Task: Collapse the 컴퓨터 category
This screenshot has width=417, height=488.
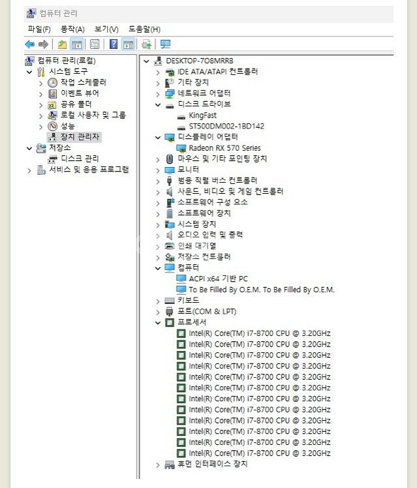Action: click(158, 268)
